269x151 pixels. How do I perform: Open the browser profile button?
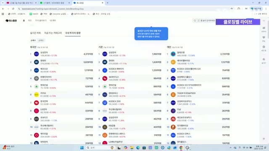click(x=256, y=9)
